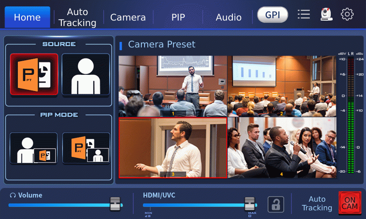
Task: Toggle the ON CAM auto tracking button
Action: click(350, 203)
